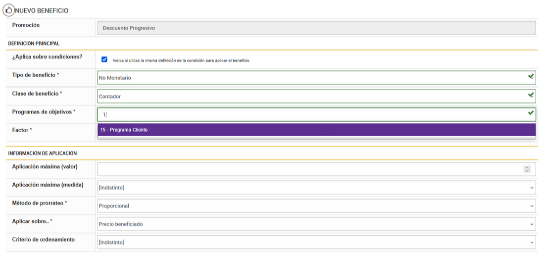The height and width of the screenshot is (260, 547).
Task: Click the green checkmark in Clase de beneficio
Action: tap(531, 95)
